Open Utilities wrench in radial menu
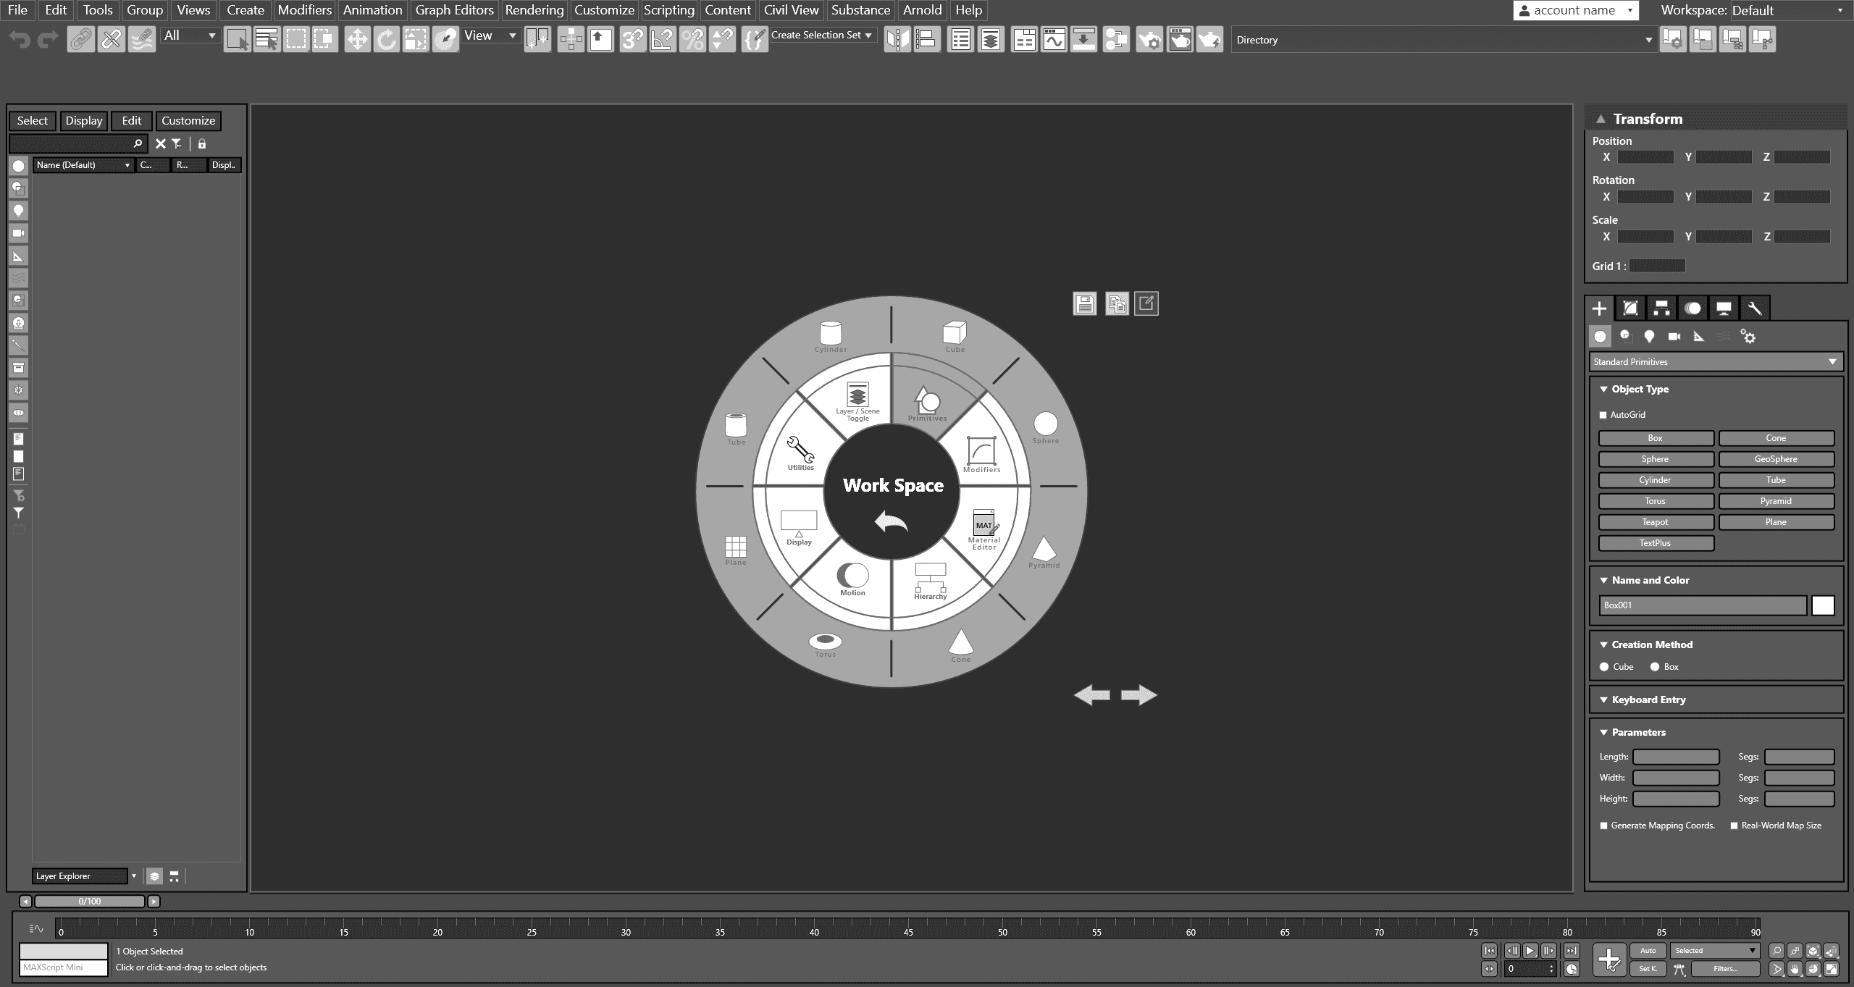Screen dimensions: 1854x987 [x=800, y=453]
